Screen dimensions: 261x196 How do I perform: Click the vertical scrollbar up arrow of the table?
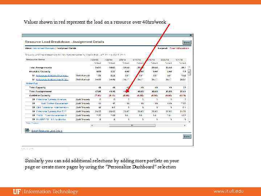coord(189,67)
